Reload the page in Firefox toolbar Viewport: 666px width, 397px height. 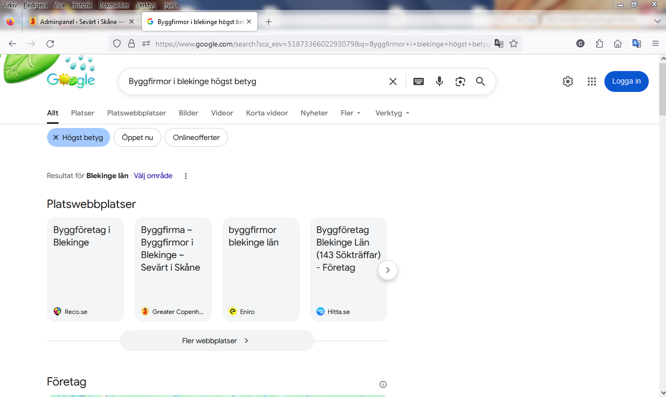tap(50, 44)
